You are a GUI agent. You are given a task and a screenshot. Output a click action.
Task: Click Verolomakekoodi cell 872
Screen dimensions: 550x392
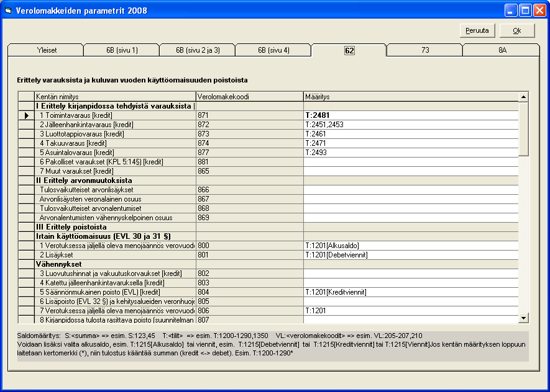(x=250, y=125)
